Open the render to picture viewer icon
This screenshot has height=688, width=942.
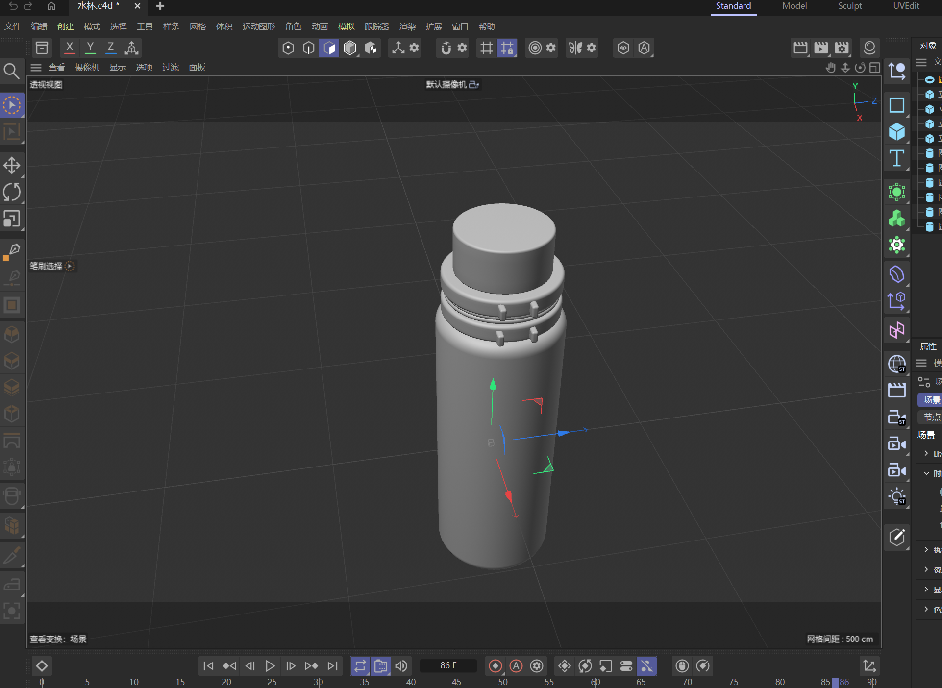(821, 48)
